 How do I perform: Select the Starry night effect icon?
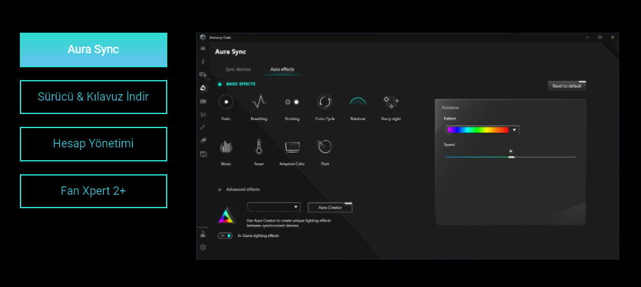click(391, 101)
